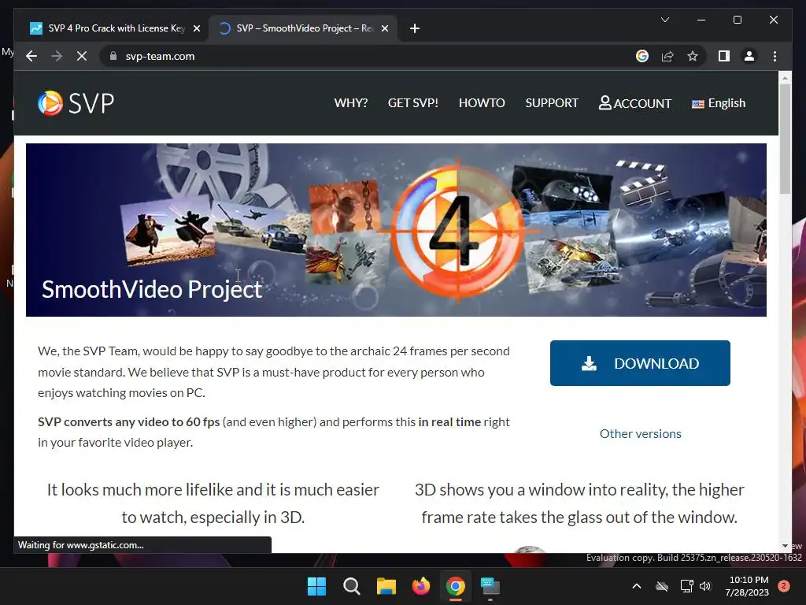Open the Chrome three-dot menu
Viewport: 806px width, 605px height.
click(x=775, y=56)
